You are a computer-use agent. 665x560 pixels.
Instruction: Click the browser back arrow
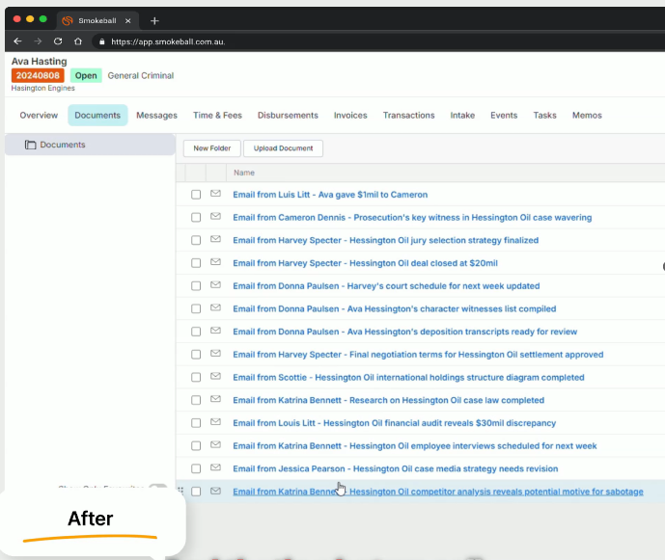tap(17, 41)
